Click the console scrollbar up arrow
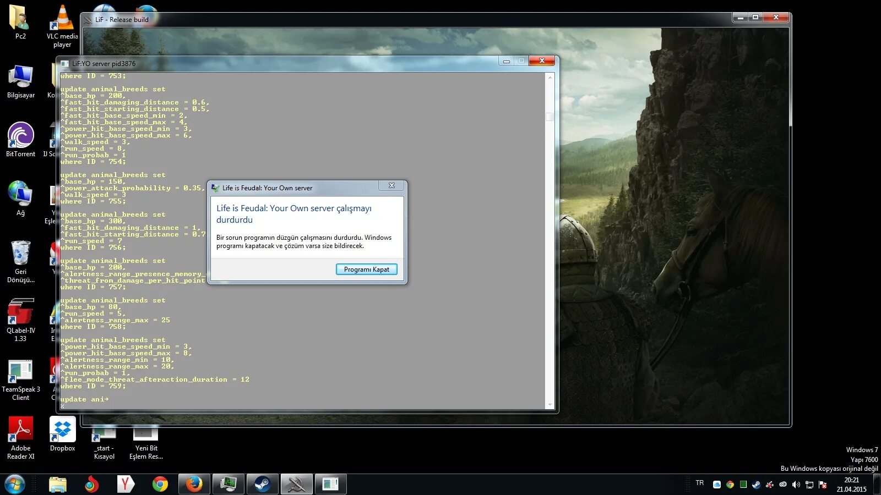 [x=550, y=77]
